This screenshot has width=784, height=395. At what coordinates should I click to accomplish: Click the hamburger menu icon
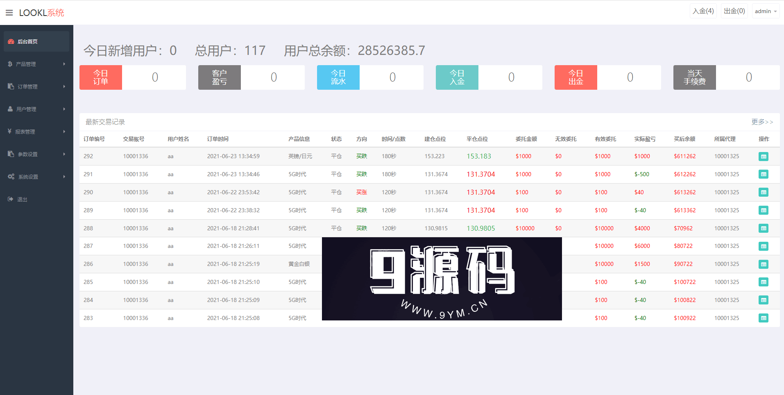tap(9, 13)
